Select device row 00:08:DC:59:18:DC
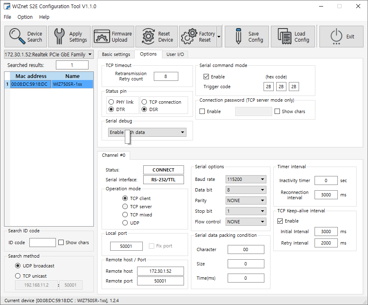Screen dimensions: 368x305 tap(49, 84)
